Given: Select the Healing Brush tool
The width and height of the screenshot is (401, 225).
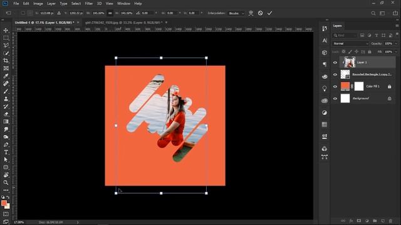Looking at the screenshot, I should [x=6, y=84].
